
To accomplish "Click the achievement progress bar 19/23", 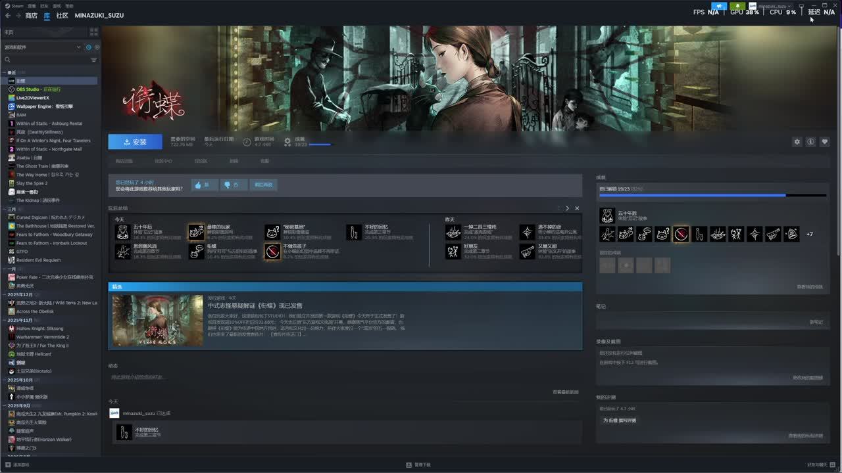I will [x=712, y=195].
